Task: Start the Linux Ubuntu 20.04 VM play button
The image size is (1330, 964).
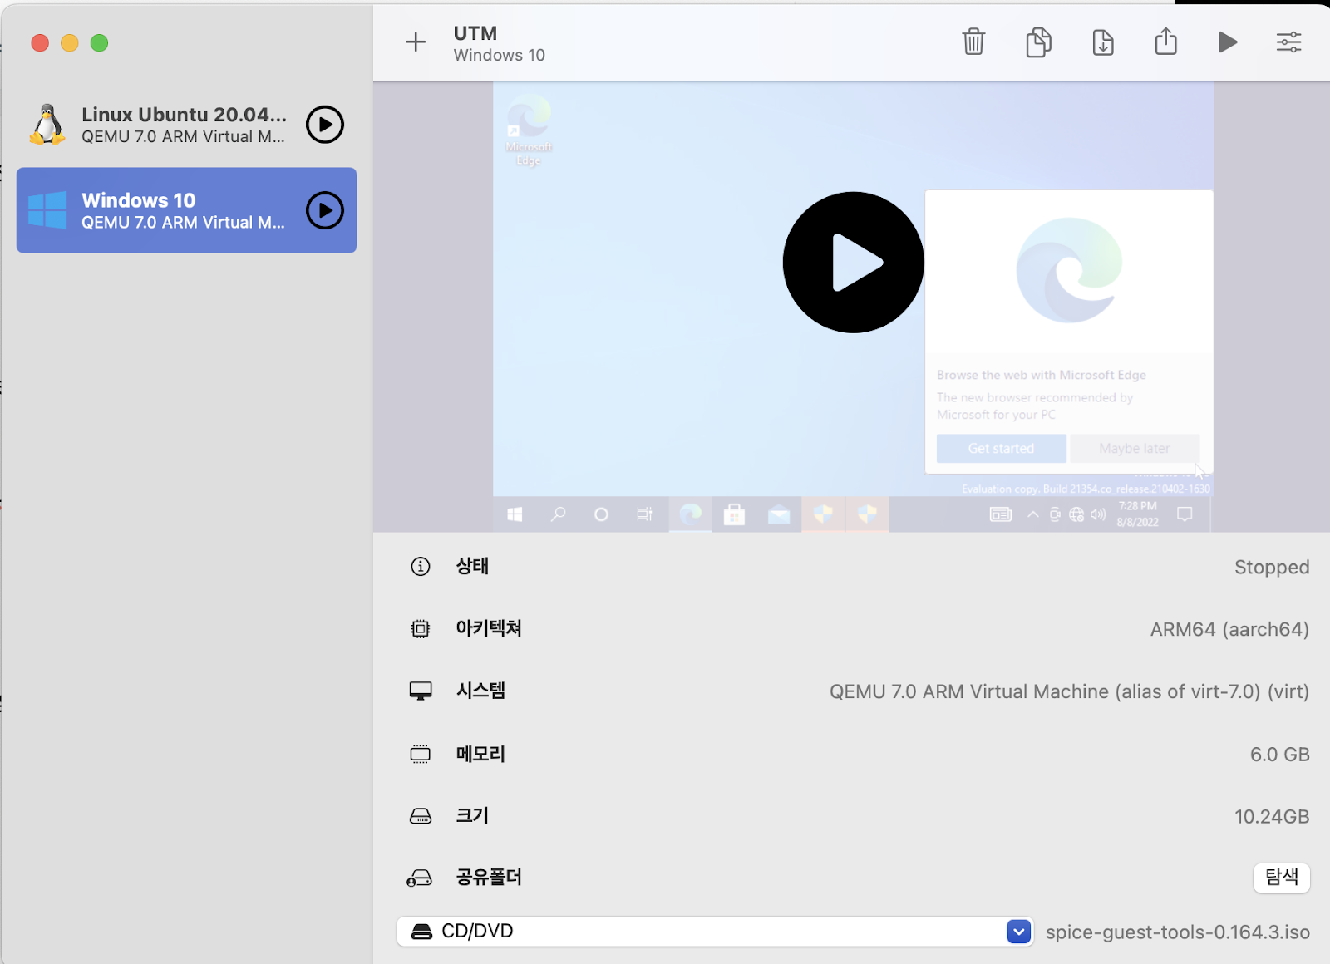Action: (325, 125)
